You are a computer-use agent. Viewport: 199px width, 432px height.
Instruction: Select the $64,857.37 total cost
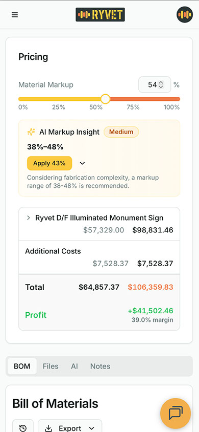coord(99,287)
